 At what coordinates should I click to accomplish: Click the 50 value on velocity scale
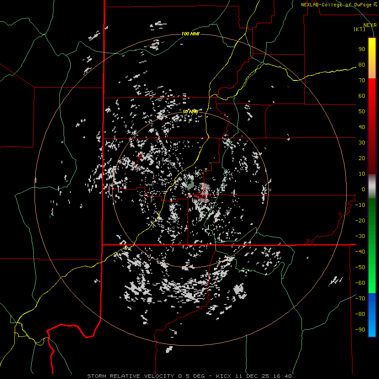(362, 112)
